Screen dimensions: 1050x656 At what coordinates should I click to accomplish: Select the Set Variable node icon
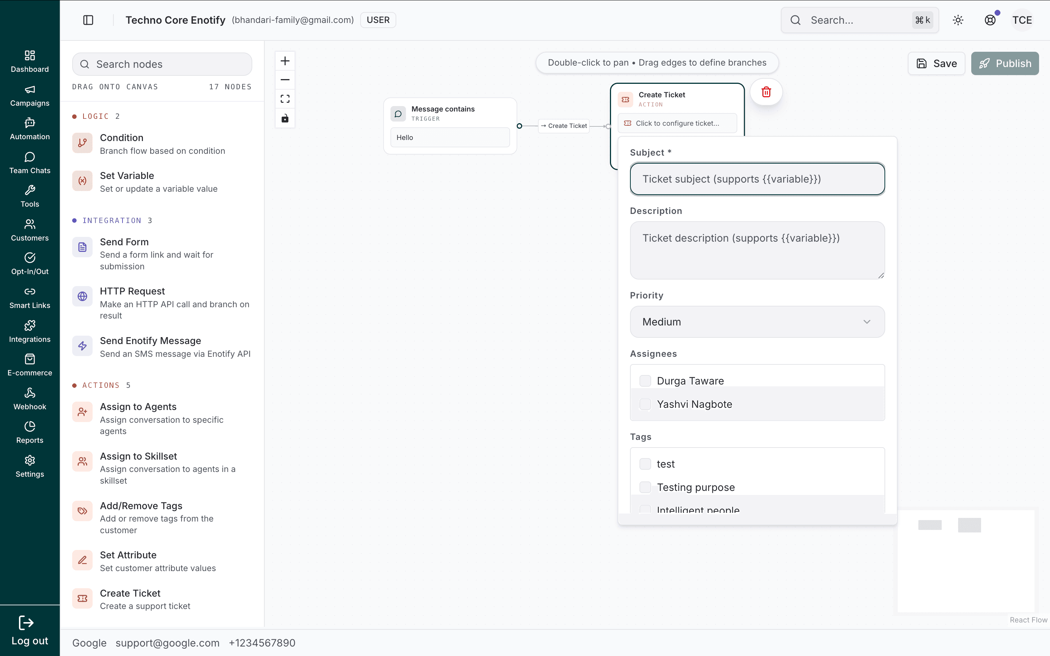click(x=82, y=181)
